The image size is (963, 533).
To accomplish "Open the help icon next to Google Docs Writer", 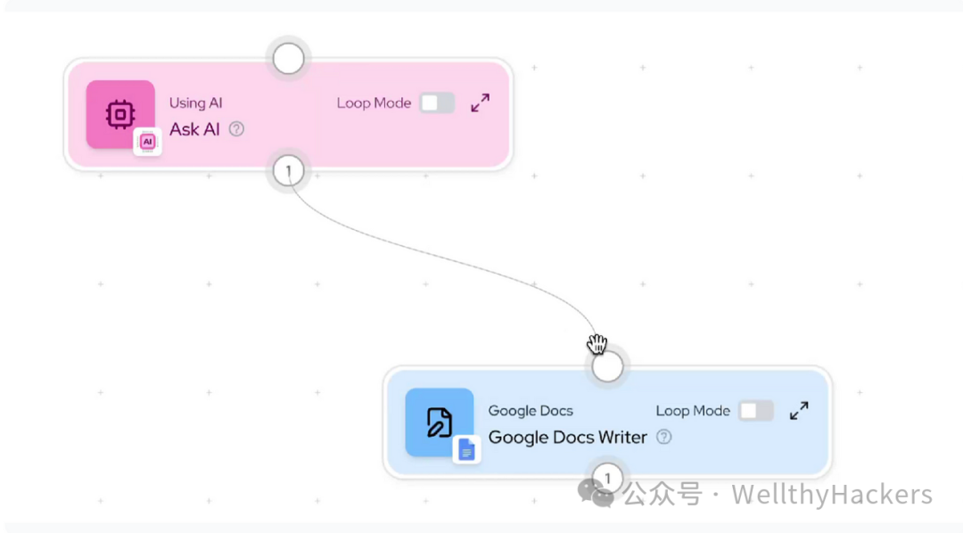I will (664, 437).
